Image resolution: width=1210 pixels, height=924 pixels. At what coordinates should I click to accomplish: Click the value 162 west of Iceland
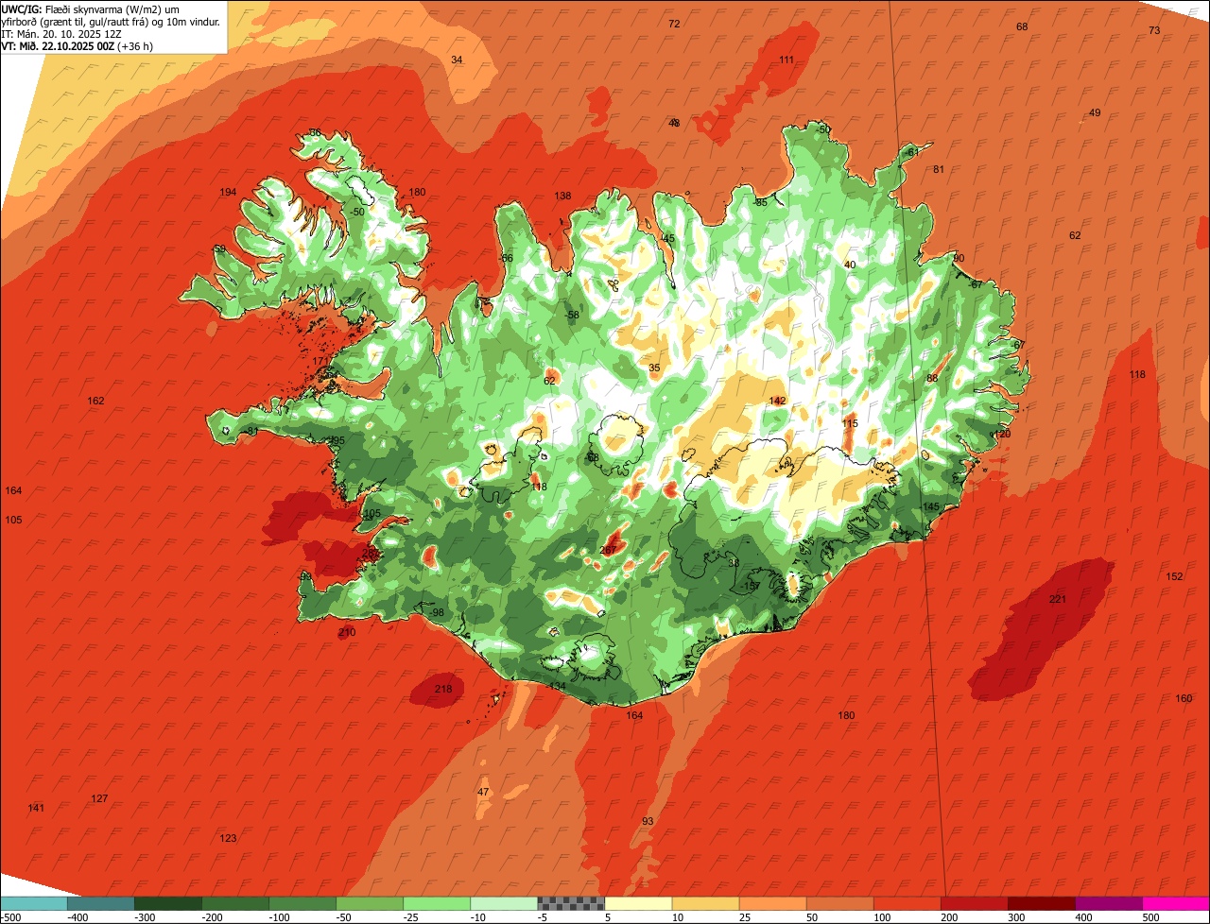[x=95, y=401]
